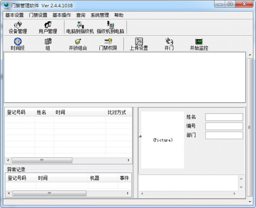Click 开门 open door icon
This screenshot has height=208, width=256.
pos(169,44)
